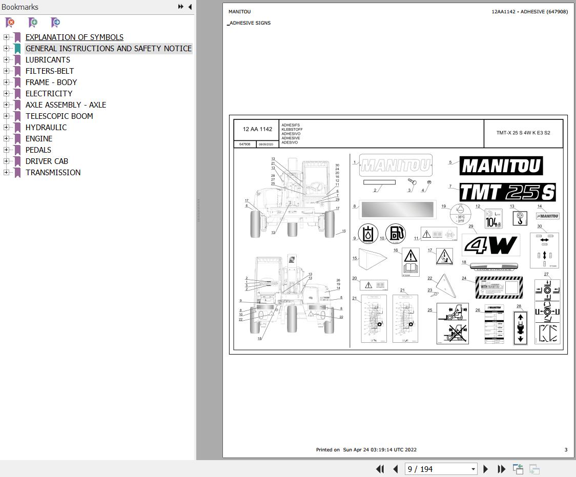Expand the TELESCOPIC BOOM node
Viewport: 576px width, 477px height.
(x=6, y=116)
